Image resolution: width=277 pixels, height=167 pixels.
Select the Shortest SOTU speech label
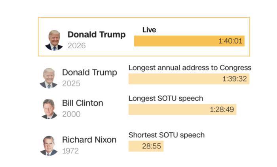click(167, 135)
